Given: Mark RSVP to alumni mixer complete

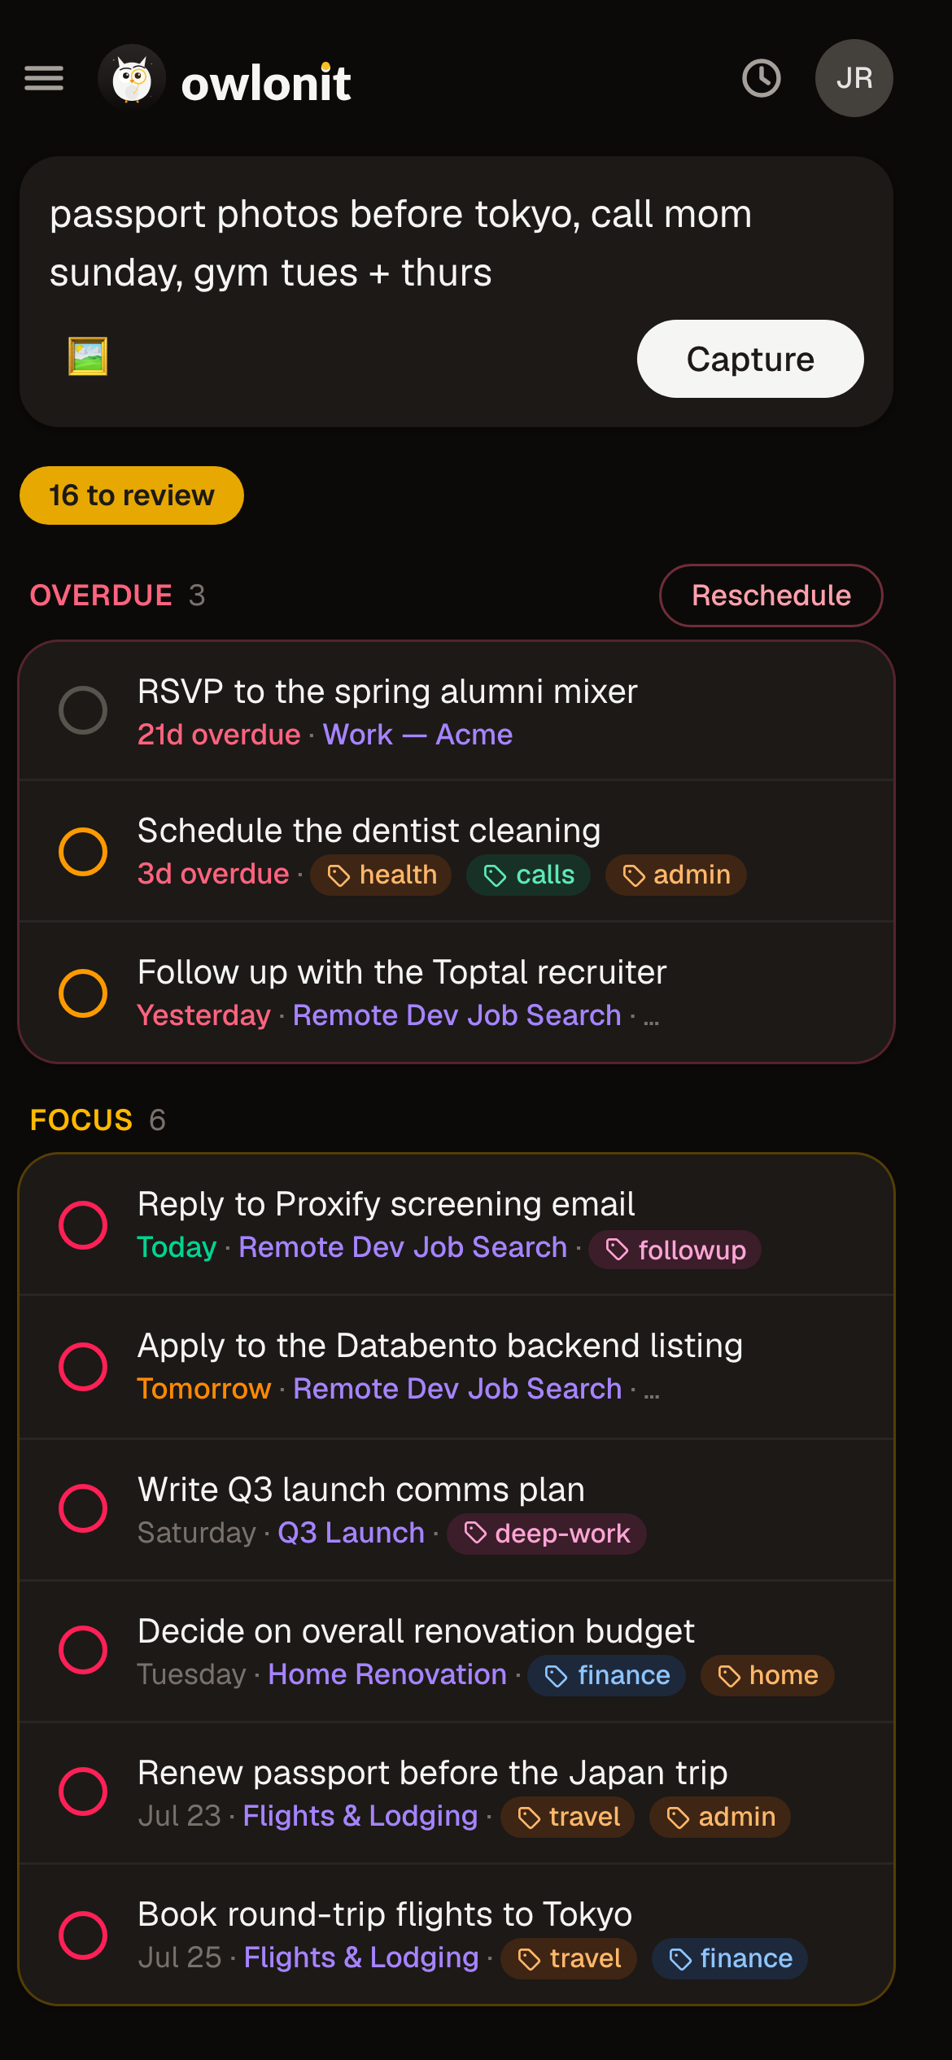Looking at the screenshot, I should pos(83,710).
